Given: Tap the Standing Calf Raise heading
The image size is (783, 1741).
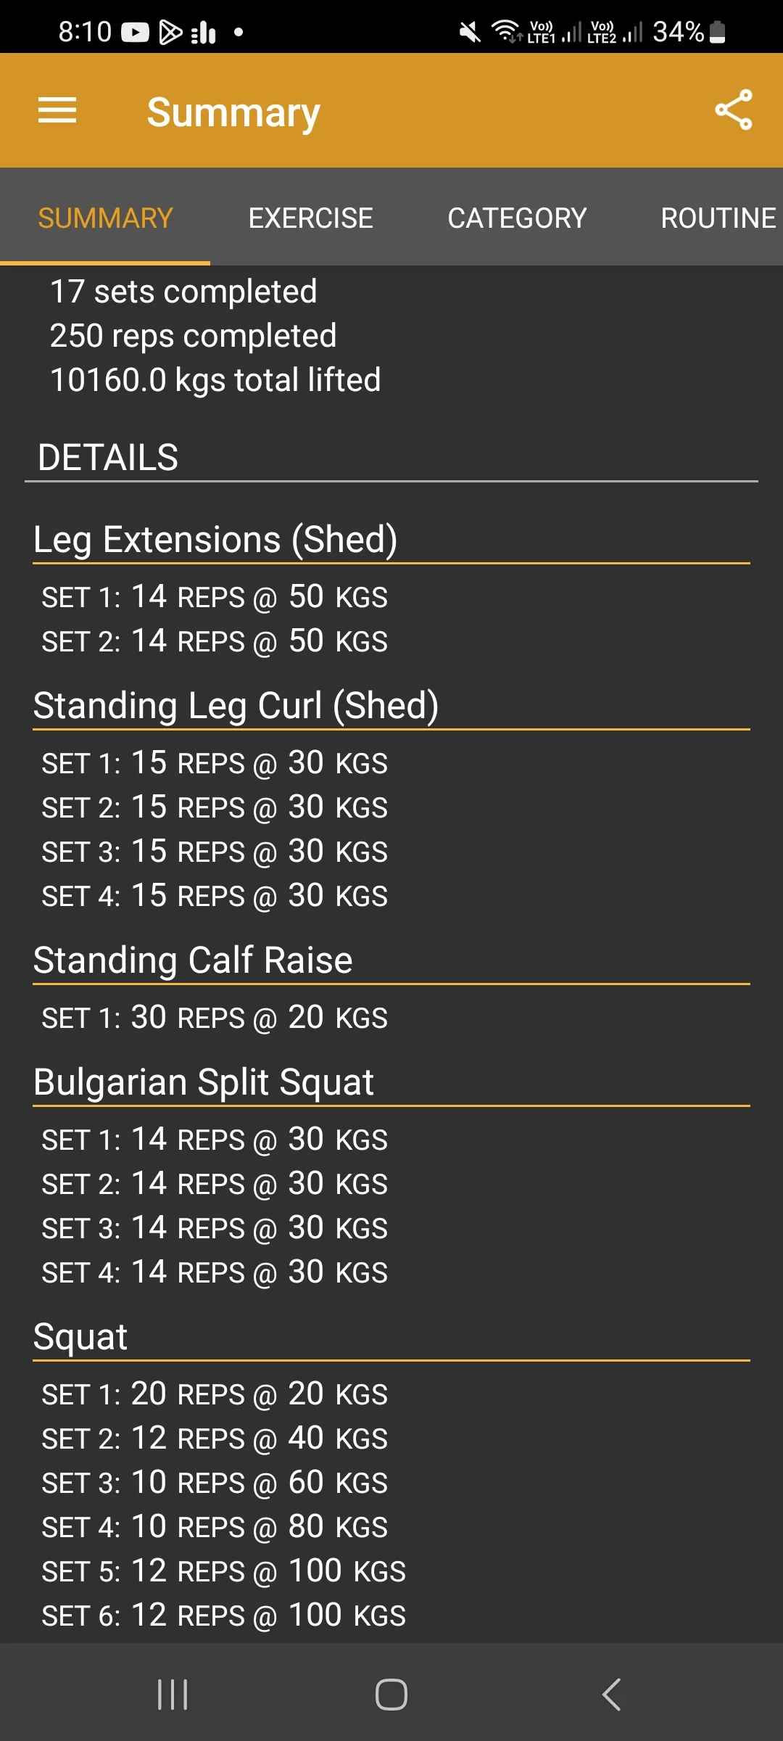Looking at the screenshot, I should [193, 960].
